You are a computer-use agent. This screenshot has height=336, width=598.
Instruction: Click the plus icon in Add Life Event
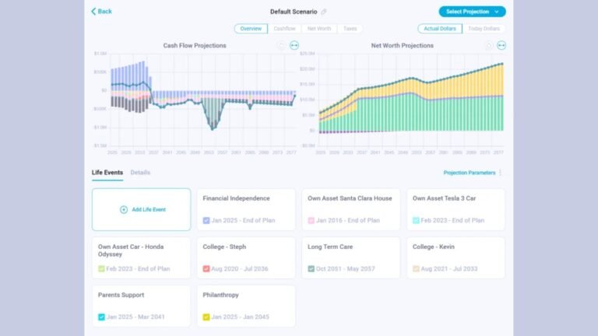[x=123, y=210]
